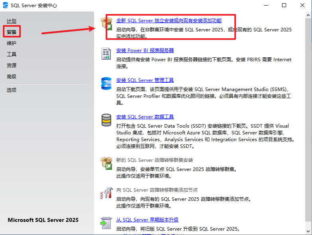312x235 pixels.
Task: Open the 计划 page in sidebar
Action: (12, 21)
